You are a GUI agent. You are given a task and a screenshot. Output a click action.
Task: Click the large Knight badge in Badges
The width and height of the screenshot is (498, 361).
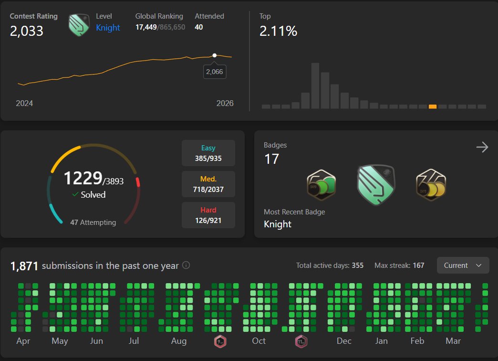[x=376, y=185]
